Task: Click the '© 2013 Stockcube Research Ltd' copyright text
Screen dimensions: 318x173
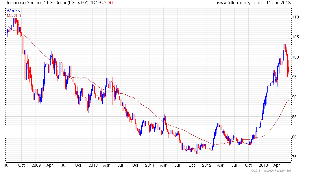Action: click(x=271, y=171)
